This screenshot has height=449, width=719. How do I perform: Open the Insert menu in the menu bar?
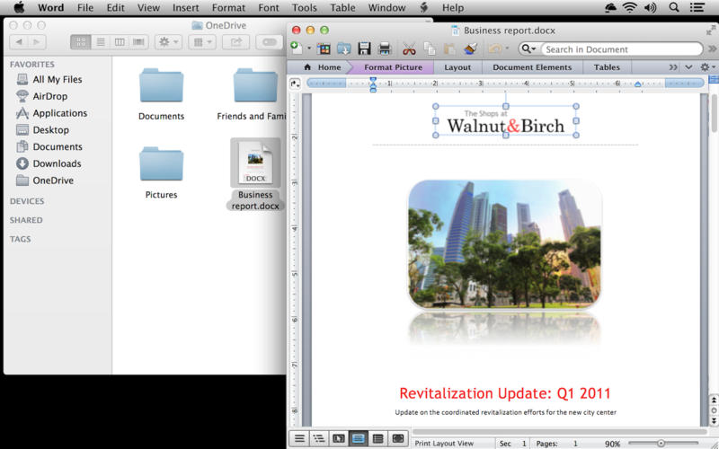click(186, 8)
